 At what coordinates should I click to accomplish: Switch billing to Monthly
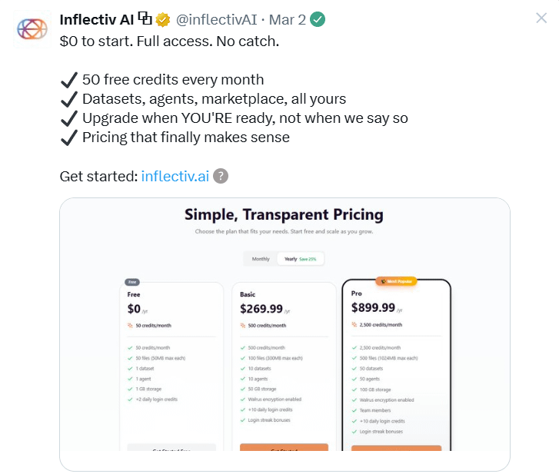261,259
